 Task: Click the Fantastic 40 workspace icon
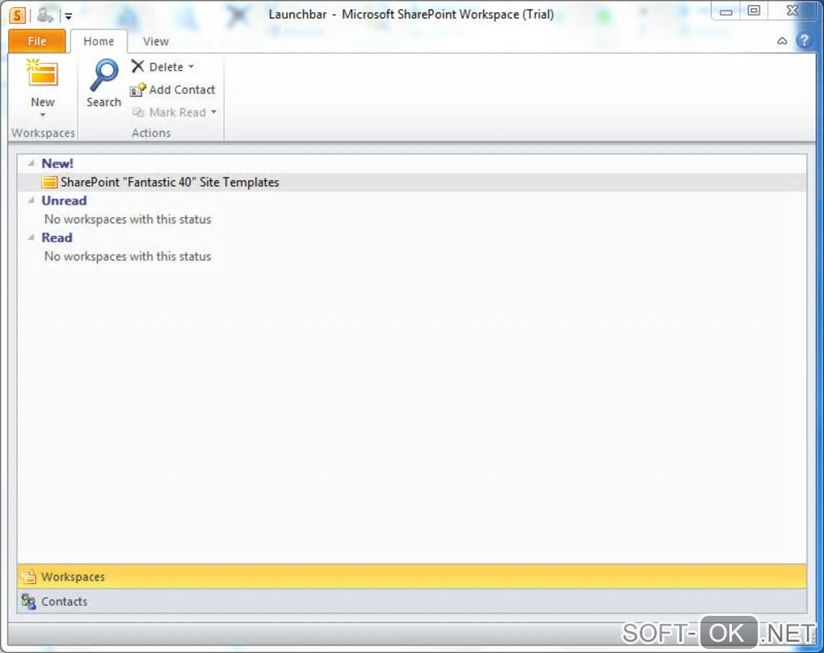(x=49, y=183)
